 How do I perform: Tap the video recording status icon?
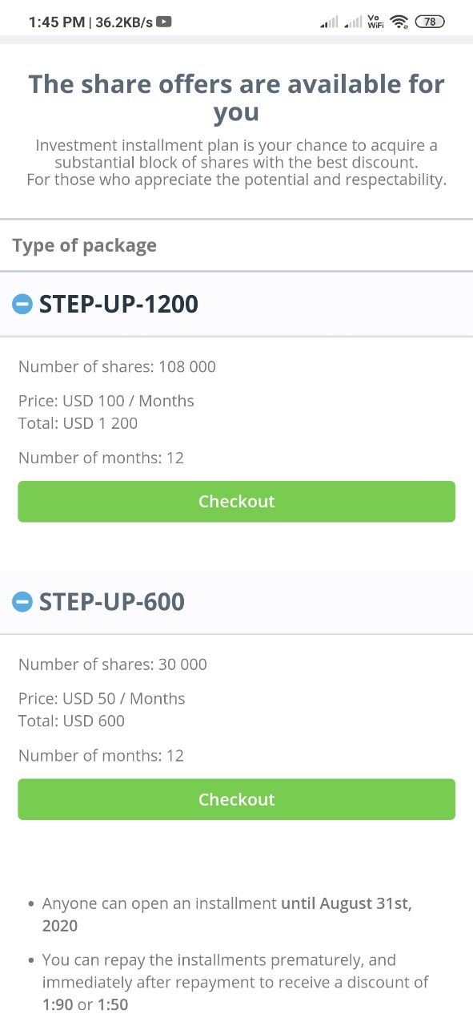coord(164,22)
